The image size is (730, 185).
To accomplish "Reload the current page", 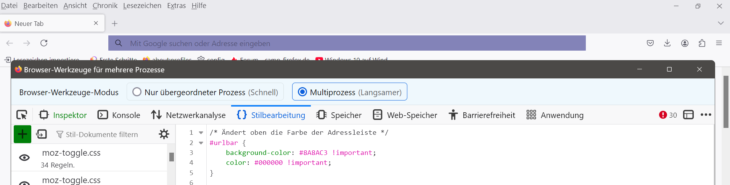I will pyautogui.click(x=44, y=43).
